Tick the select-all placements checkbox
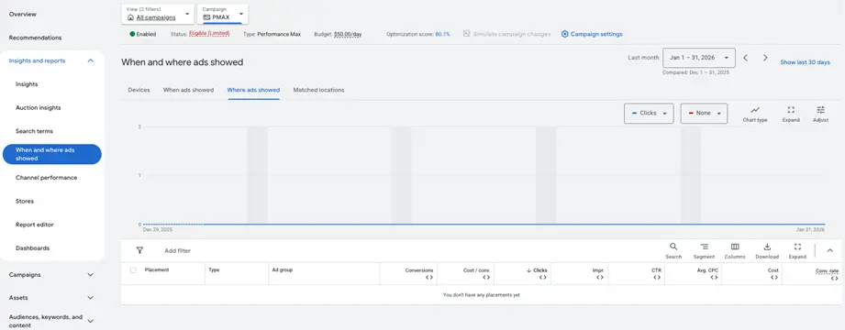845x330 pixels. tap(133, 270)
